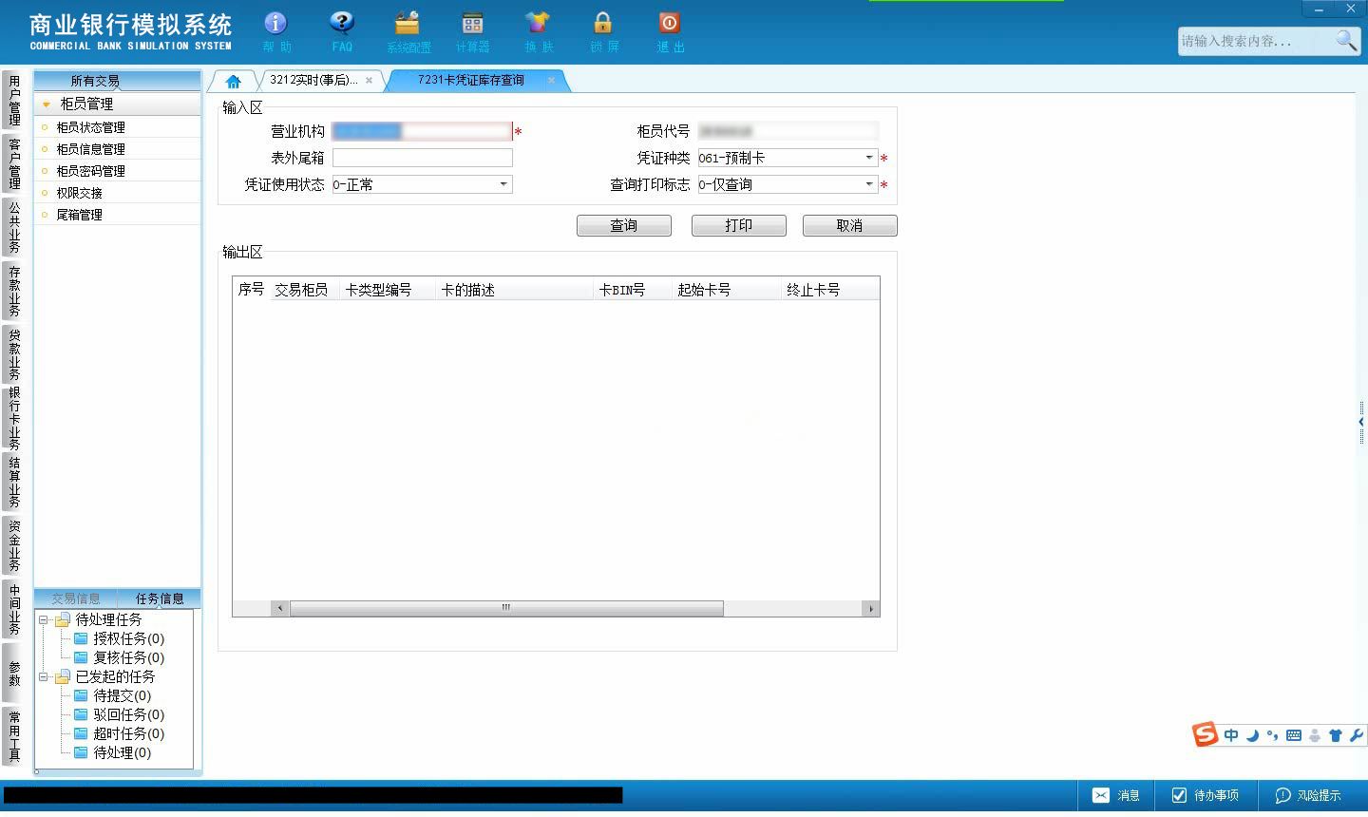Open Sogou soft keyboard icon
The width and height of the screenshot is (1368, 817).
coord(1294,735)
